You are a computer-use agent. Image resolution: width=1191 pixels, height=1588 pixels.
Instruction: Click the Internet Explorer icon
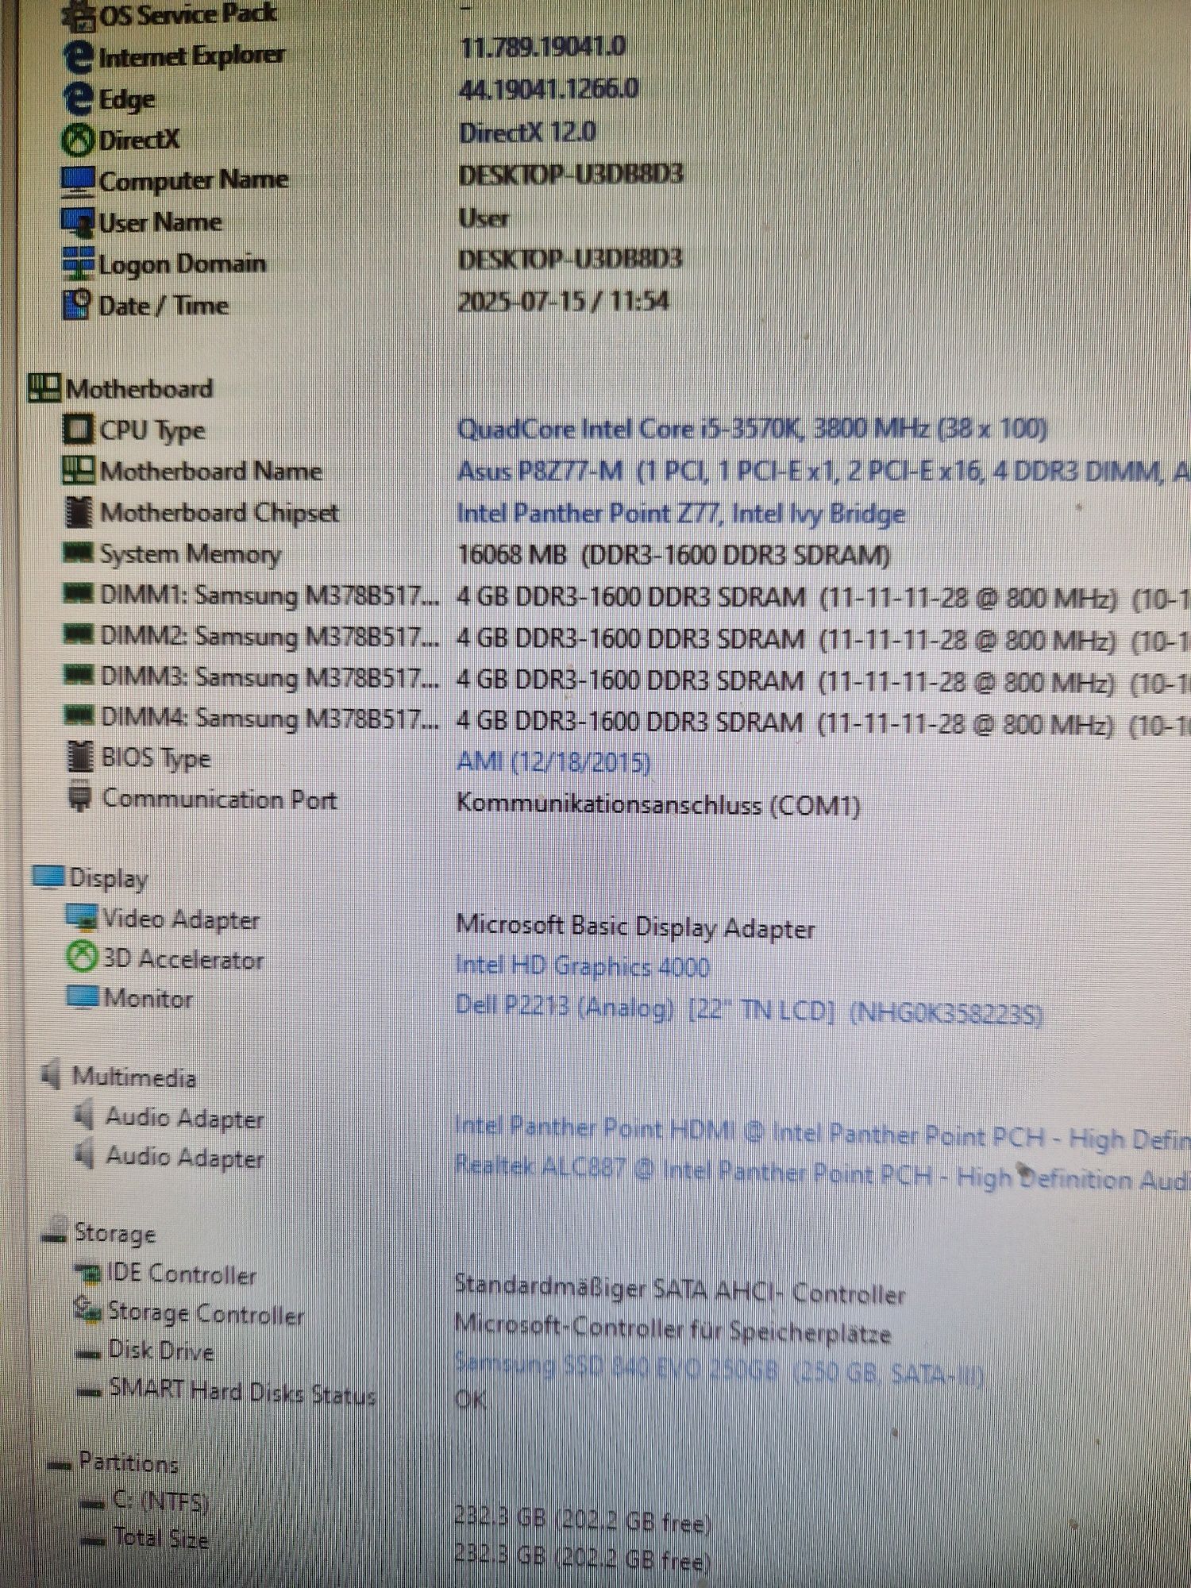[78, 57]
